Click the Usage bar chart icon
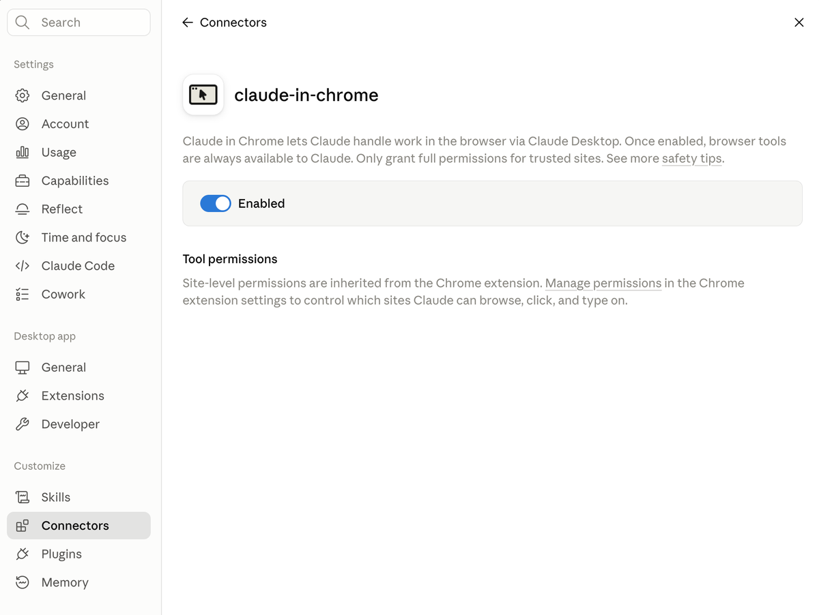Viewport: 819px width, 615px height. (23, 152)
